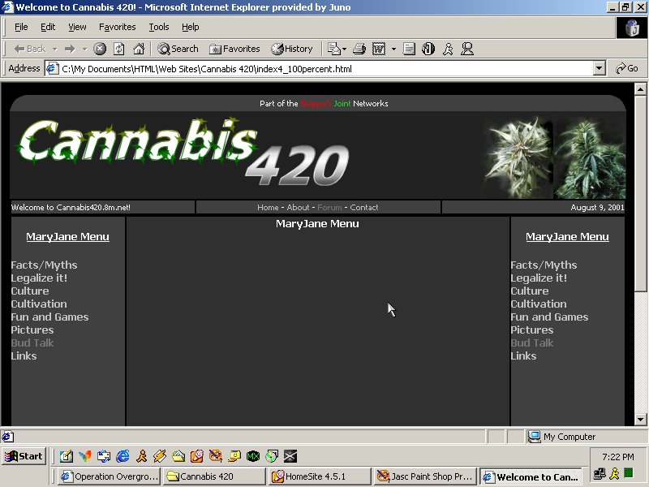
Task: Open the Forward button history dropdown arrow
Action: (x=84, y=49)
